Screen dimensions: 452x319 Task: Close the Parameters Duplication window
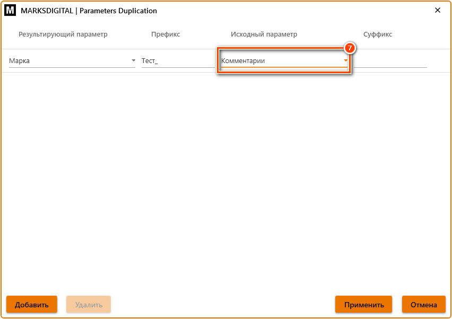pos(438,11)
